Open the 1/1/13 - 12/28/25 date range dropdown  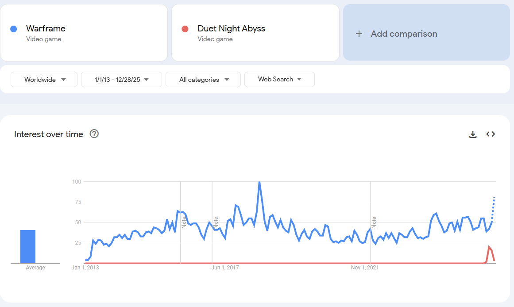[x=121, y=79]
